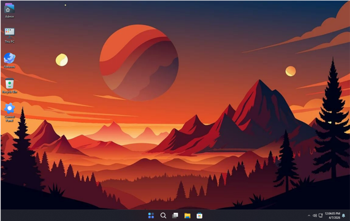Image resolution: width=350 pixels, height=221 pixels.
Task: Open Task View from the taskbar
Action: [x=175, y=215]
